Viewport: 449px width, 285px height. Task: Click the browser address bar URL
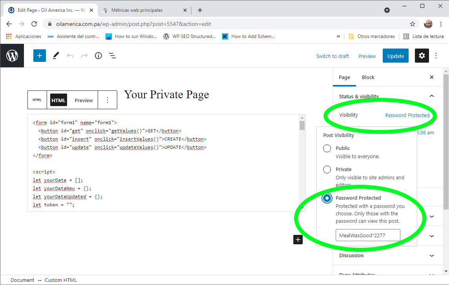[133, 24]
